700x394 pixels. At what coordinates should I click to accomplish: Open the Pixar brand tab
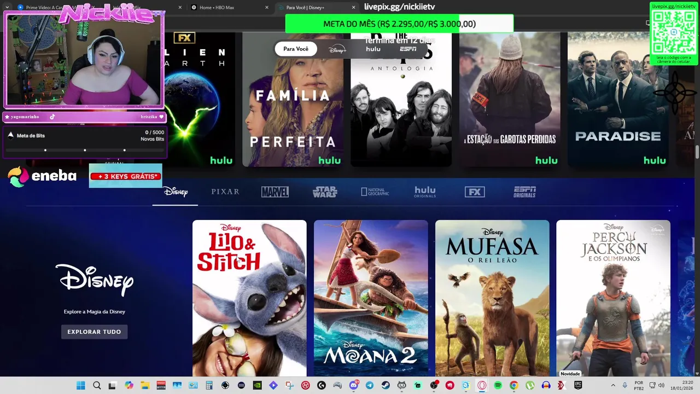point(225,192)
